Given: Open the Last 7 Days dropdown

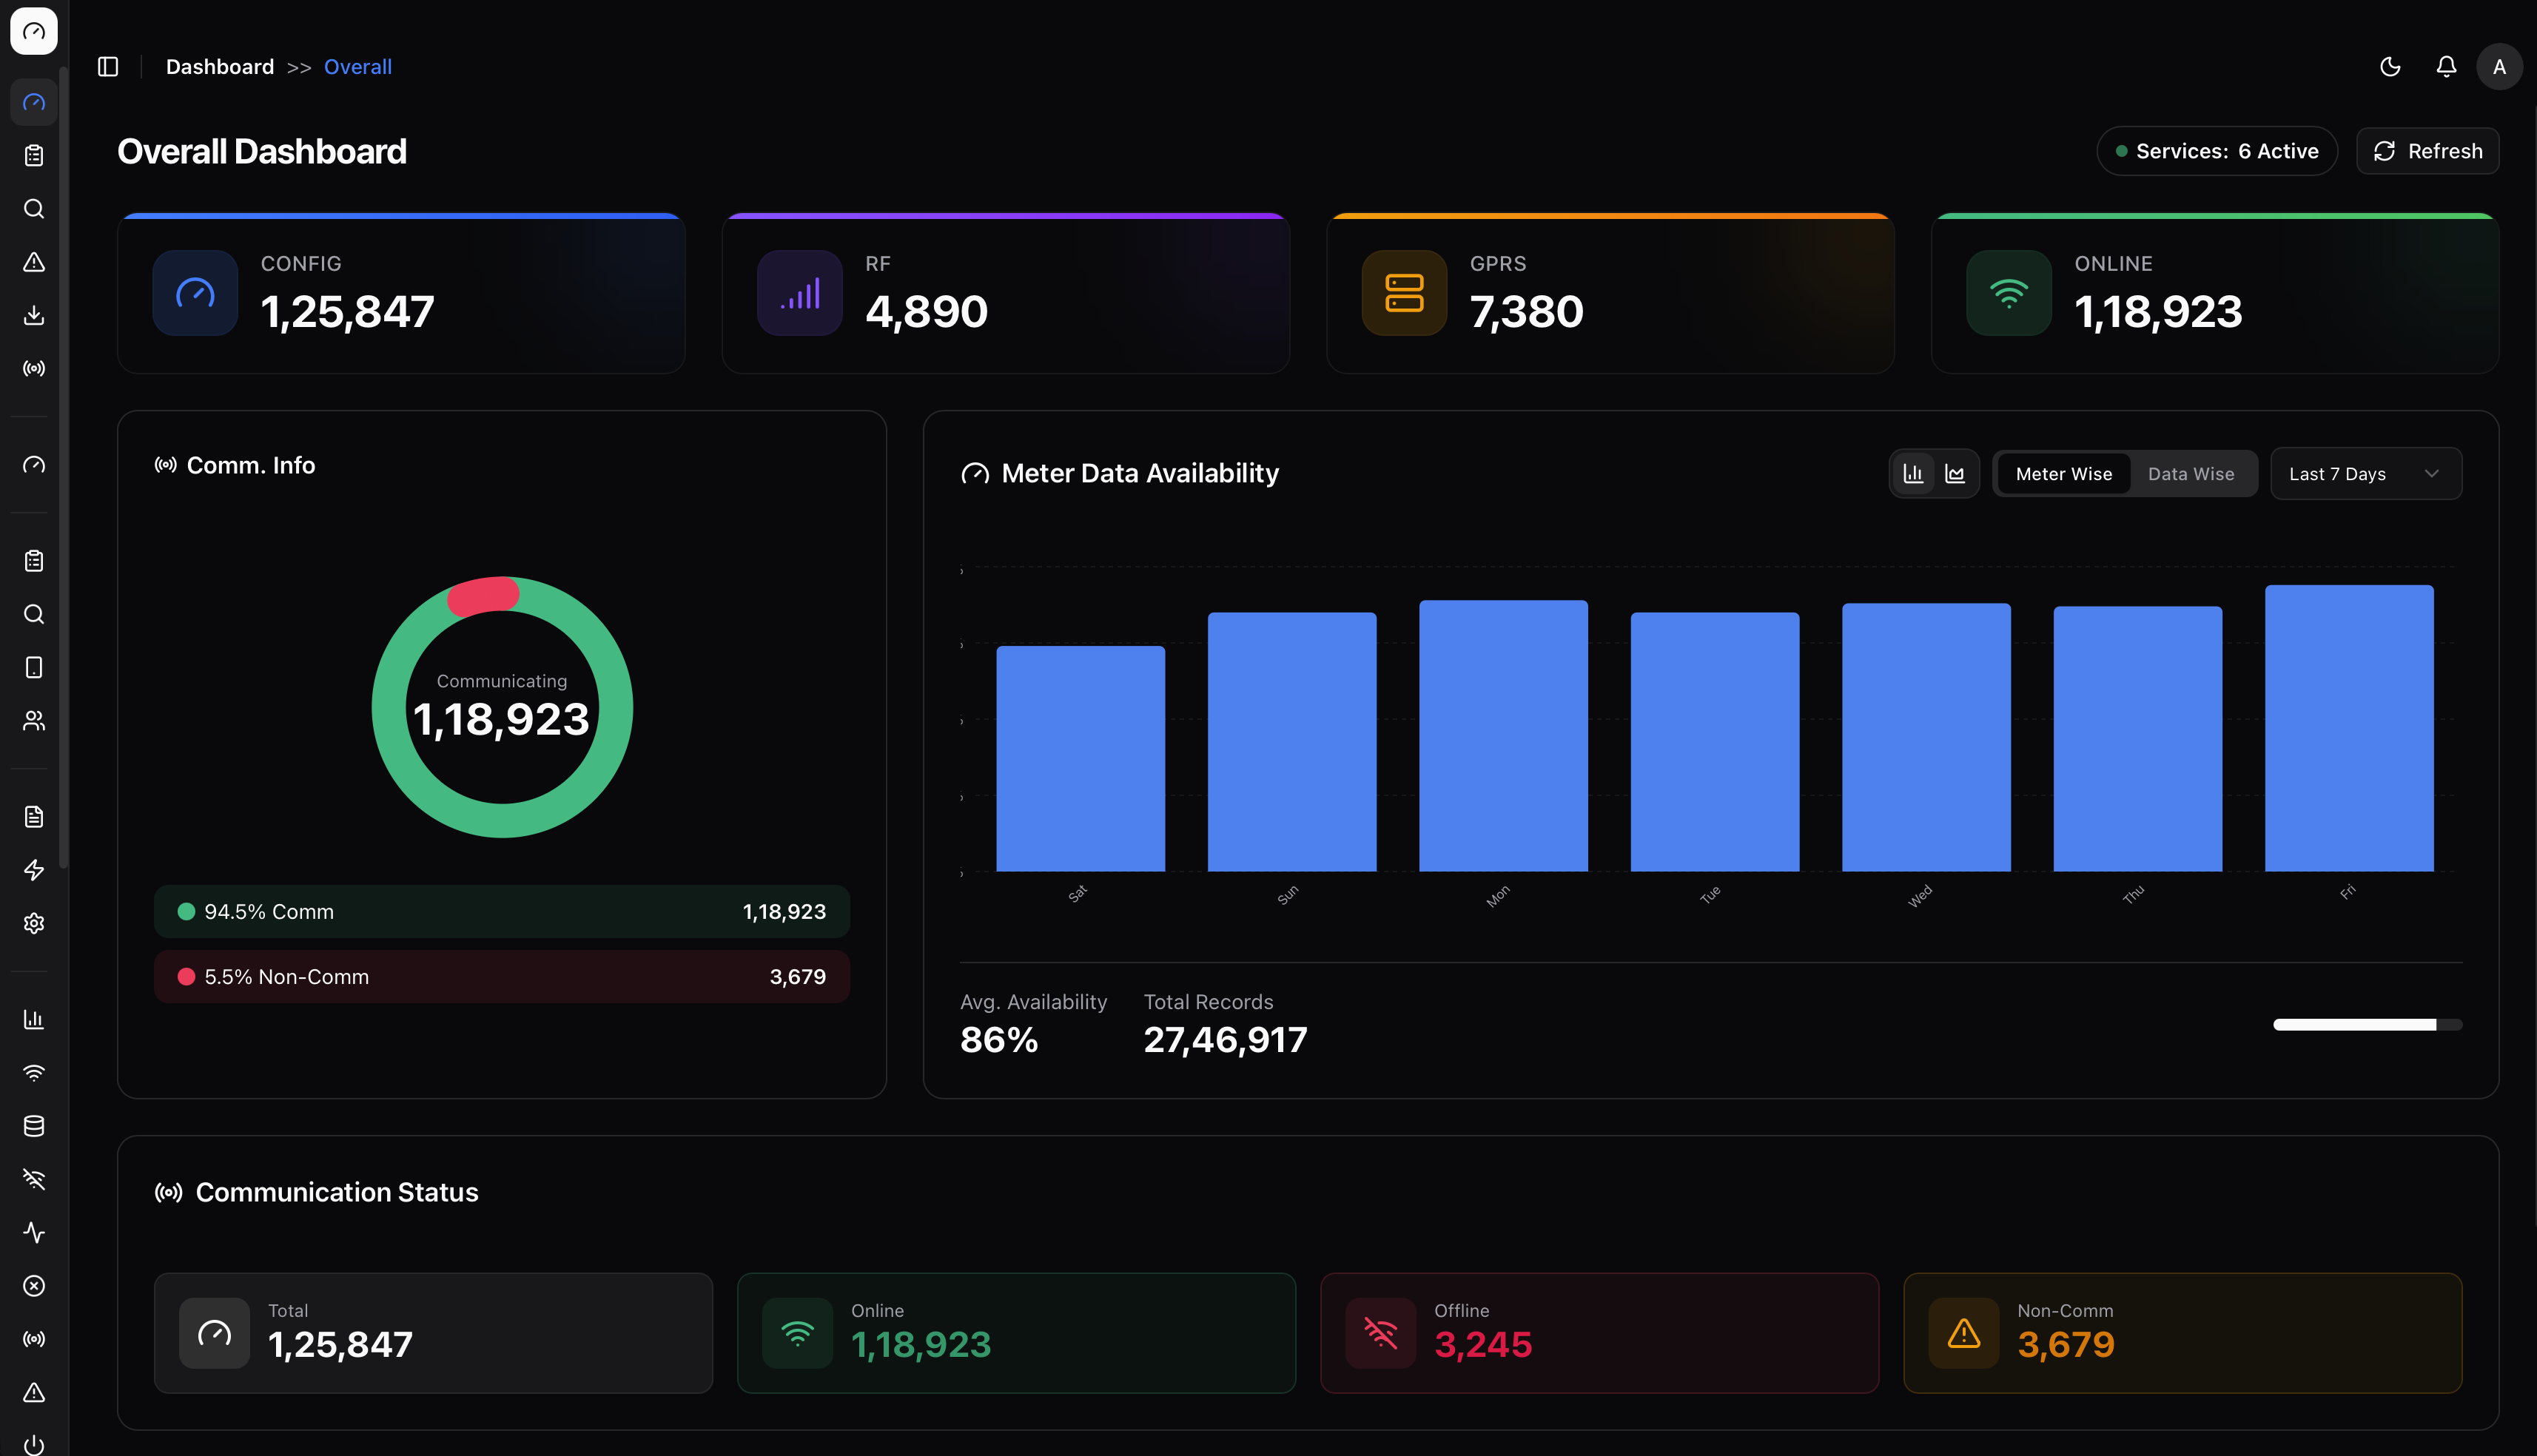Looking at the screenshot, I should click(2364, 473).
